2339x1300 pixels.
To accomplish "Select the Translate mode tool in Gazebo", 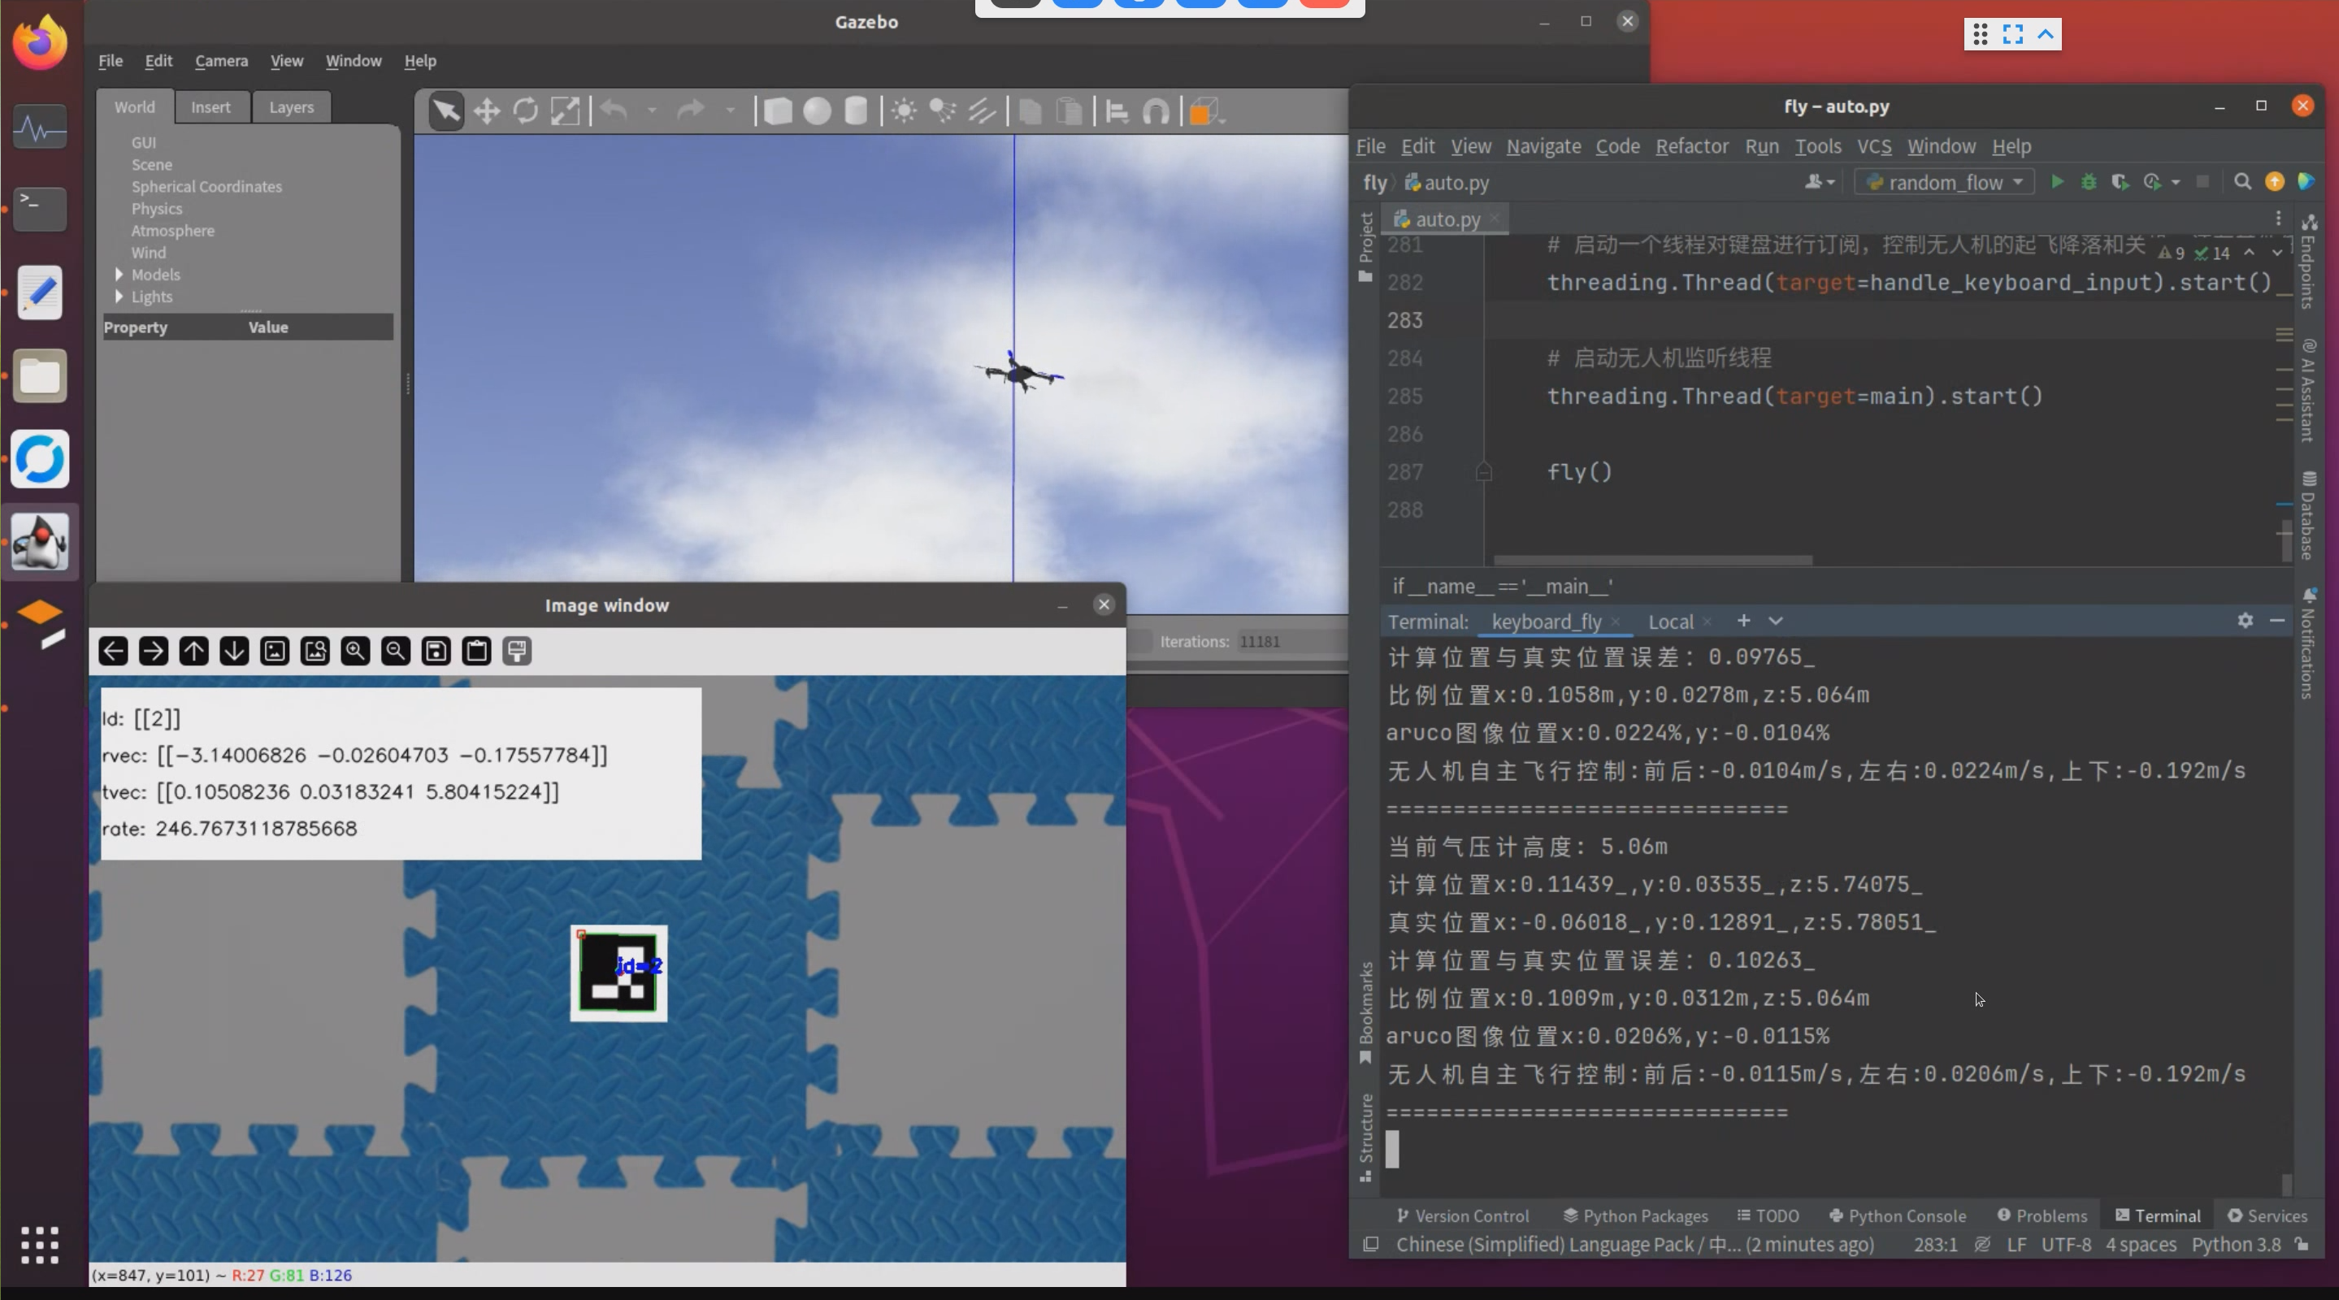I will pyautogui.click(x=487, y=111).
